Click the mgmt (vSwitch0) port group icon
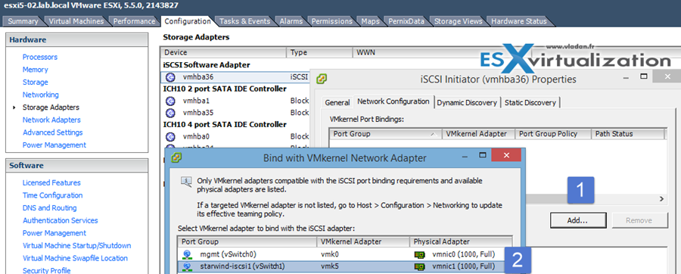681x274 pixels. [x=187, y=254]
